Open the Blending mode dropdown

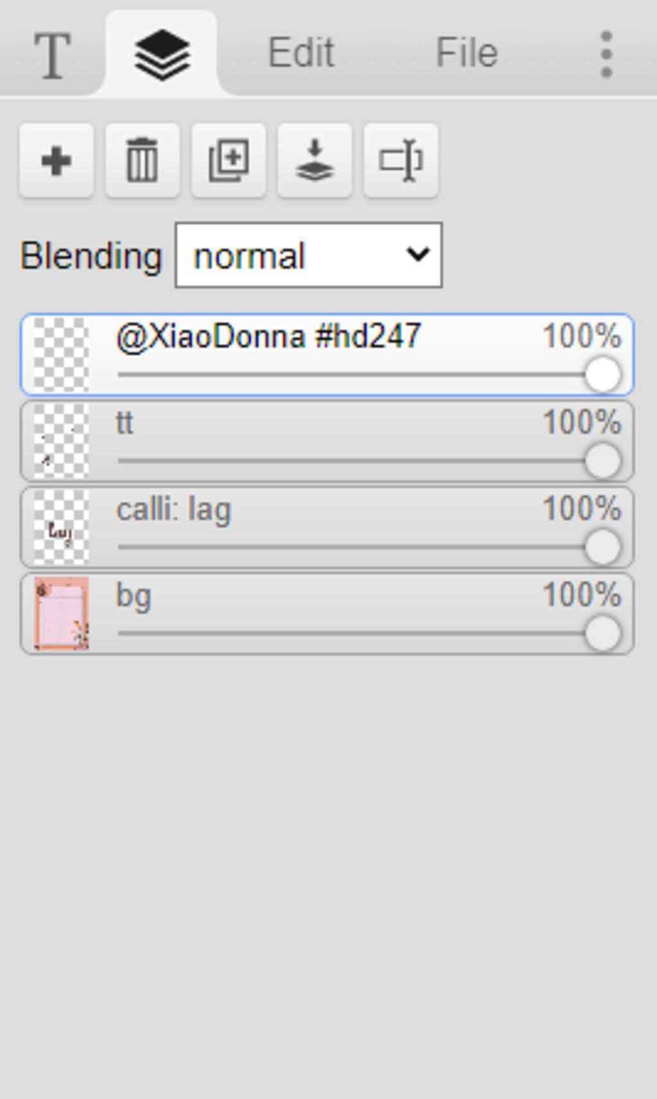tap(309, 255)
